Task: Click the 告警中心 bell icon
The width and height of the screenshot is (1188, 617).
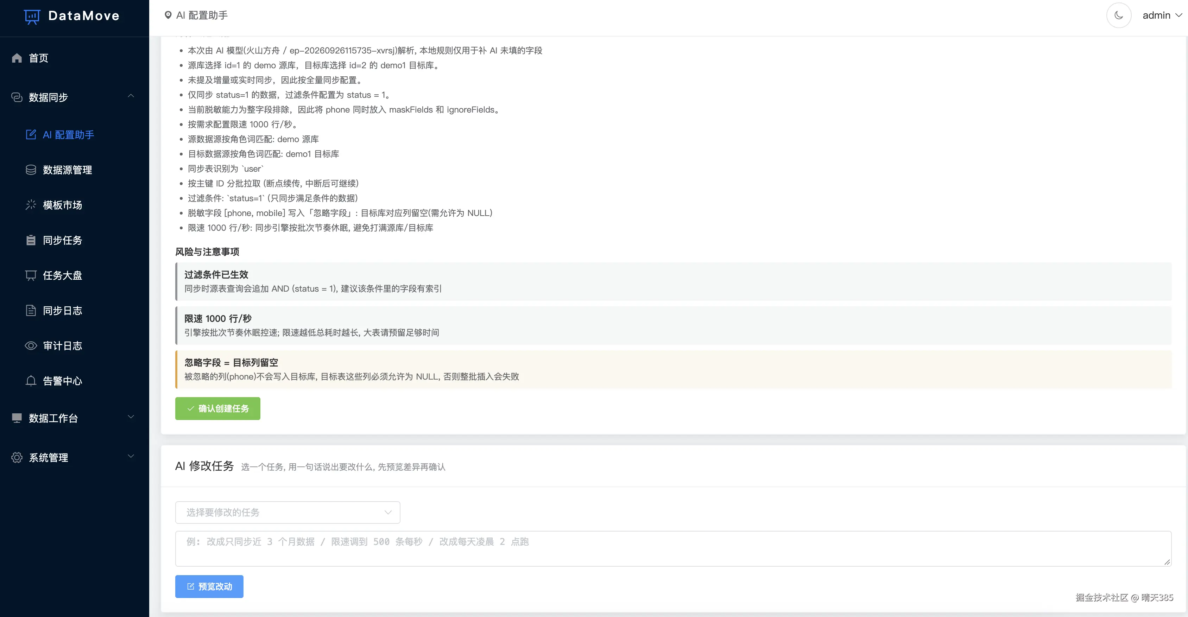Action: tap(31, 381)
